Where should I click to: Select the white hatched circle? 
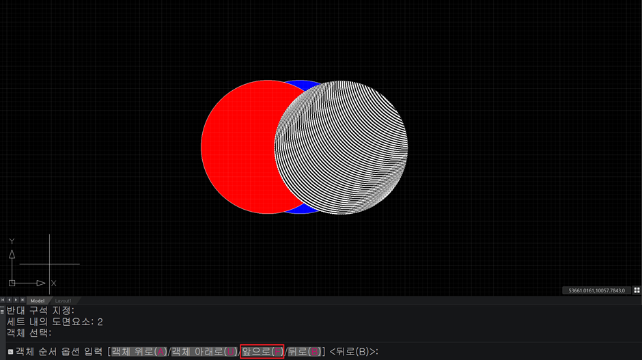341,148
